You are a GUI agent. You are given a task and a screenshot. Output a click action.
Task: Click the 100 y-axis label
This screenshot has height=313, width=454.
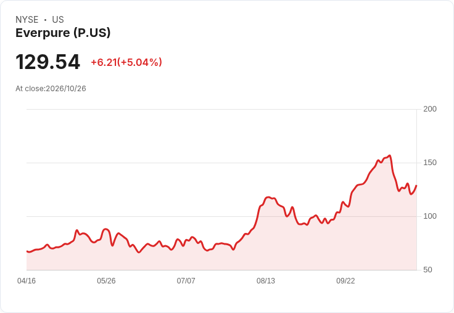pos(430,216)
